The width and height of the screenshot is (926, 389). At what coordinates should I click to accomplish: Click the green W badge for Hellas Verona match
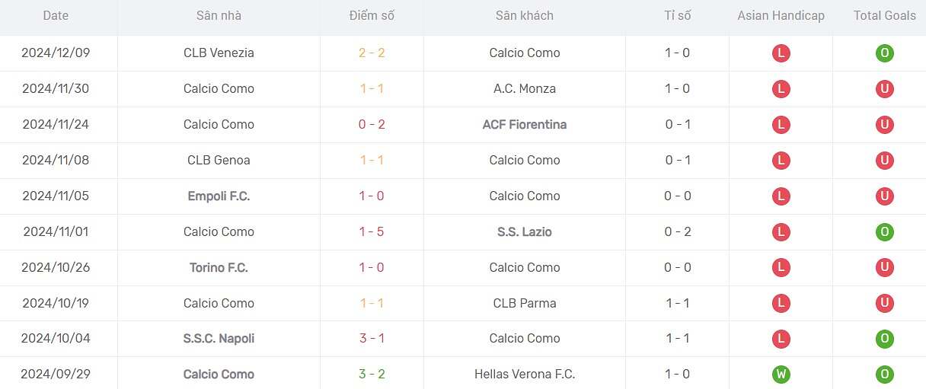(781, 375)
